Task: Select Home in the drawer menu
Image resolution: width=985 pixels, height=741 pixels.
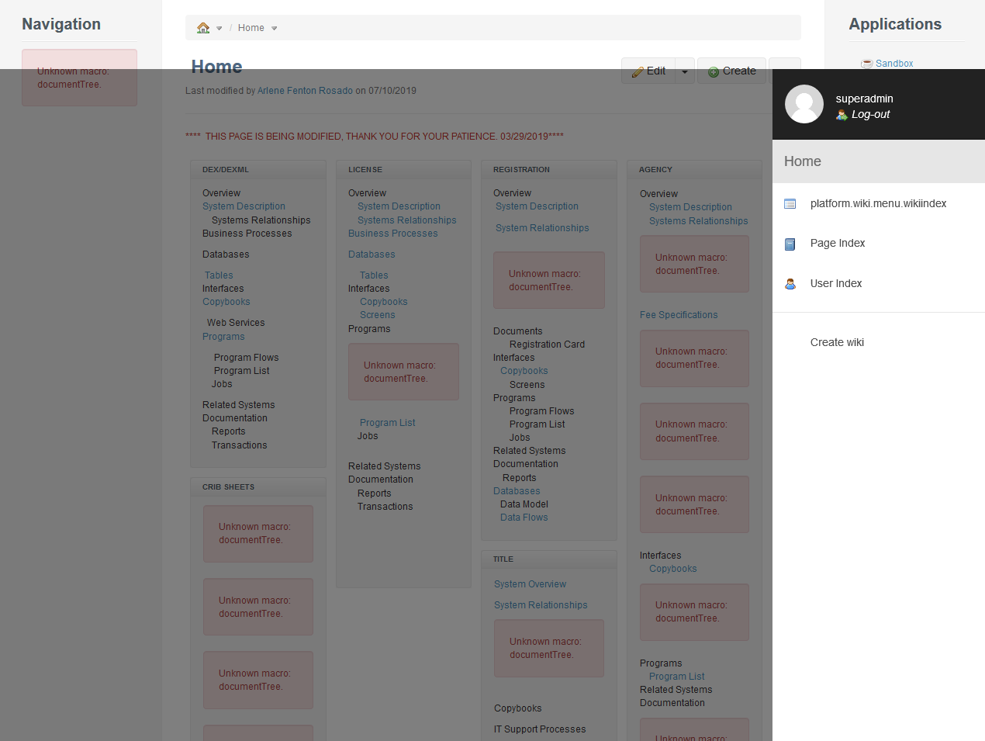Action: tap(879, 161)
